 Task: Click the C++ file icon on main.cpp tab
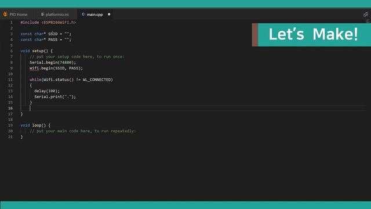[83, 15]
